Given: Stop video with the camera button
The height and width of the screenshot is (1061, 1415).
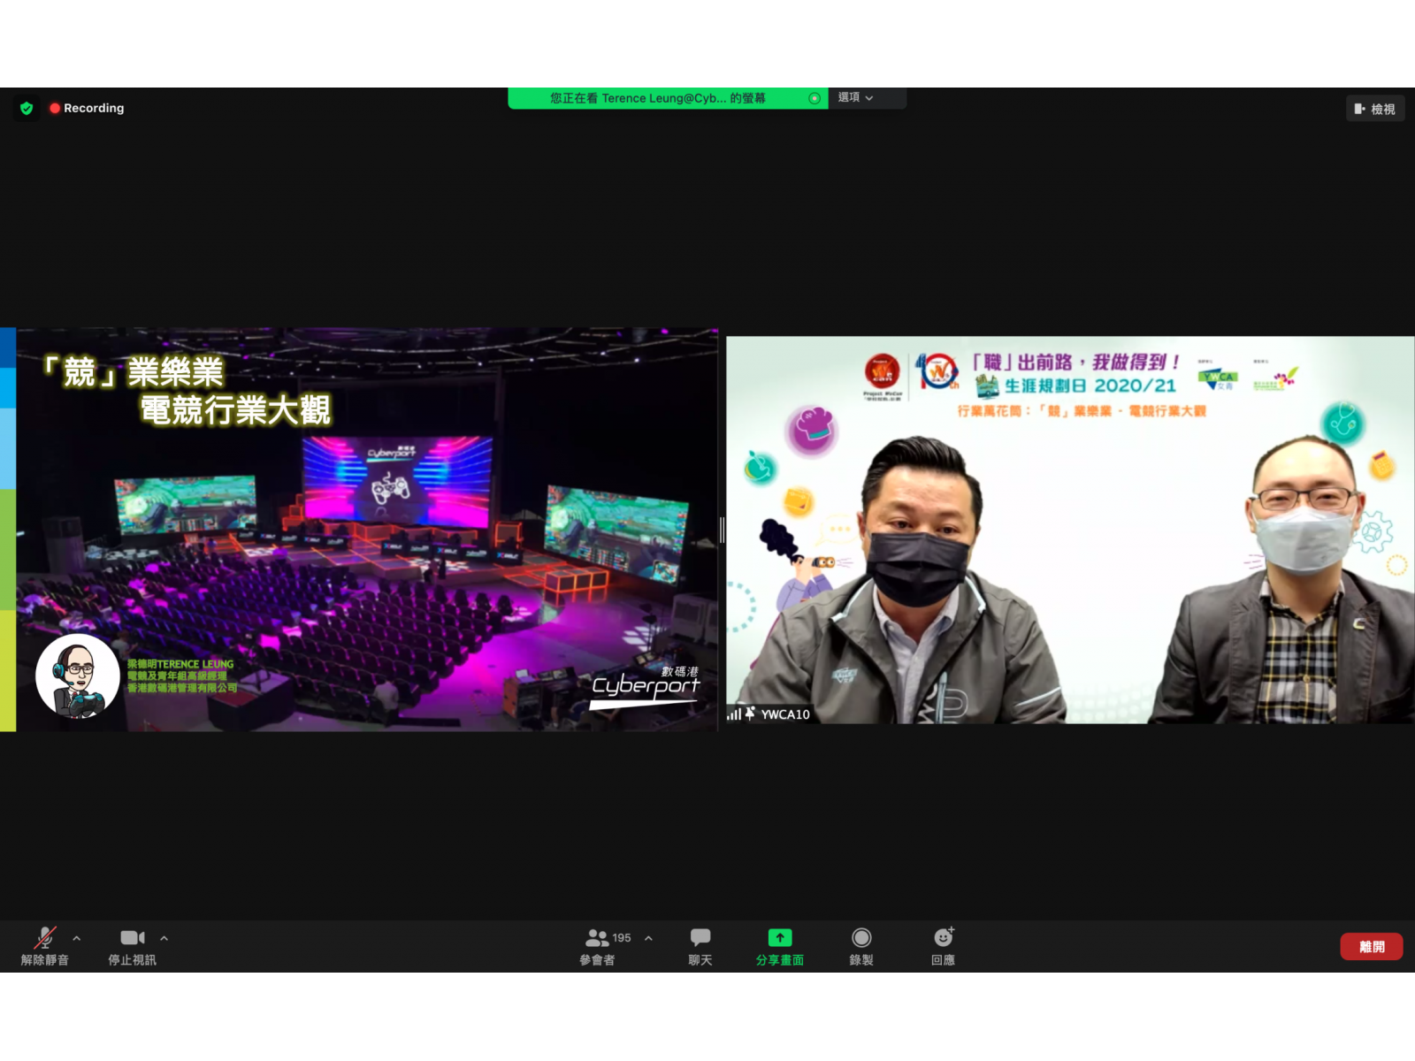Looking at the screenshot, I should click(132, 944).
